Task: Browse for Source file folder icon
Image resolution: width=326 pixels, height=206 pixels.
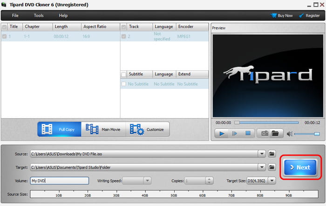Action: 272,154
